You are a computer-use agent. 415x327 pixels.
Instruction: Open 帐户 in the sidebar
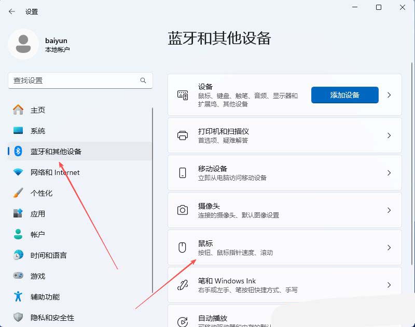tap(79, 234)
